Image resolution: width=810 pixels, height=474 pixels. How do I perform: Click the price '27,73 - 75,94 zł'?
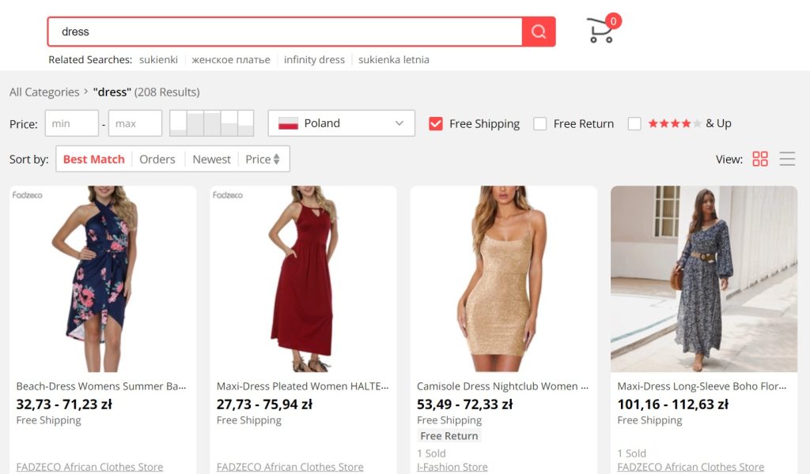pos(264,404)
